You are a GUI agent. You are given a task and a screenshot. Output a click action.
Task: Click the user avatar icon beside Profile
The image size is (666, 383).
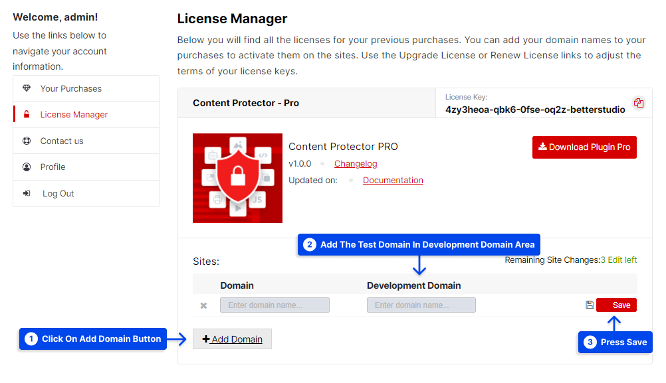pyautogui.click(x=27, y=167)
